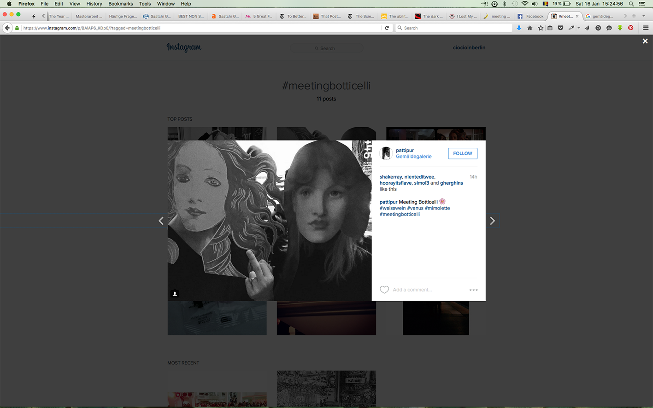Click the Wi-Fi status icon
Image resolution: width=653 pixels, height=408 pixels.
(524, 4)
